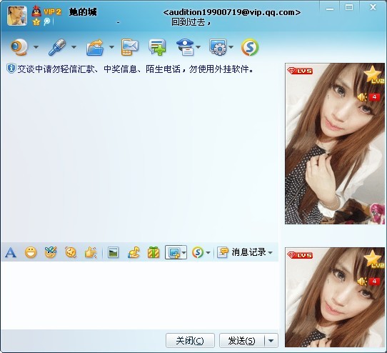Screen dimensions: 387x353
Task: Click speaker badge with 4 on lower portrait
Action: click(368, 282)
